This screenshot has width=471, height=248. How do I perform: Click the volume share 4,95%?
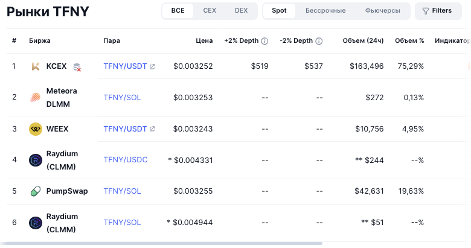coord(413,129)
